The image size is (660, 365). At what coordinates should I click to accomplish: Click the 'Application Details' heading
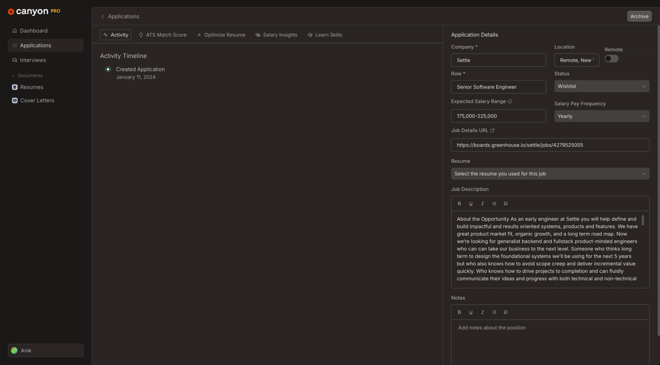point(474,35)
